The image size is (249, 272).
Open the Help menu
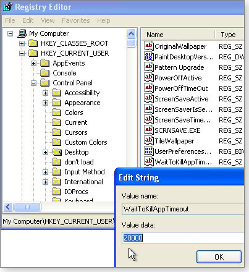[x=104, y=20]
